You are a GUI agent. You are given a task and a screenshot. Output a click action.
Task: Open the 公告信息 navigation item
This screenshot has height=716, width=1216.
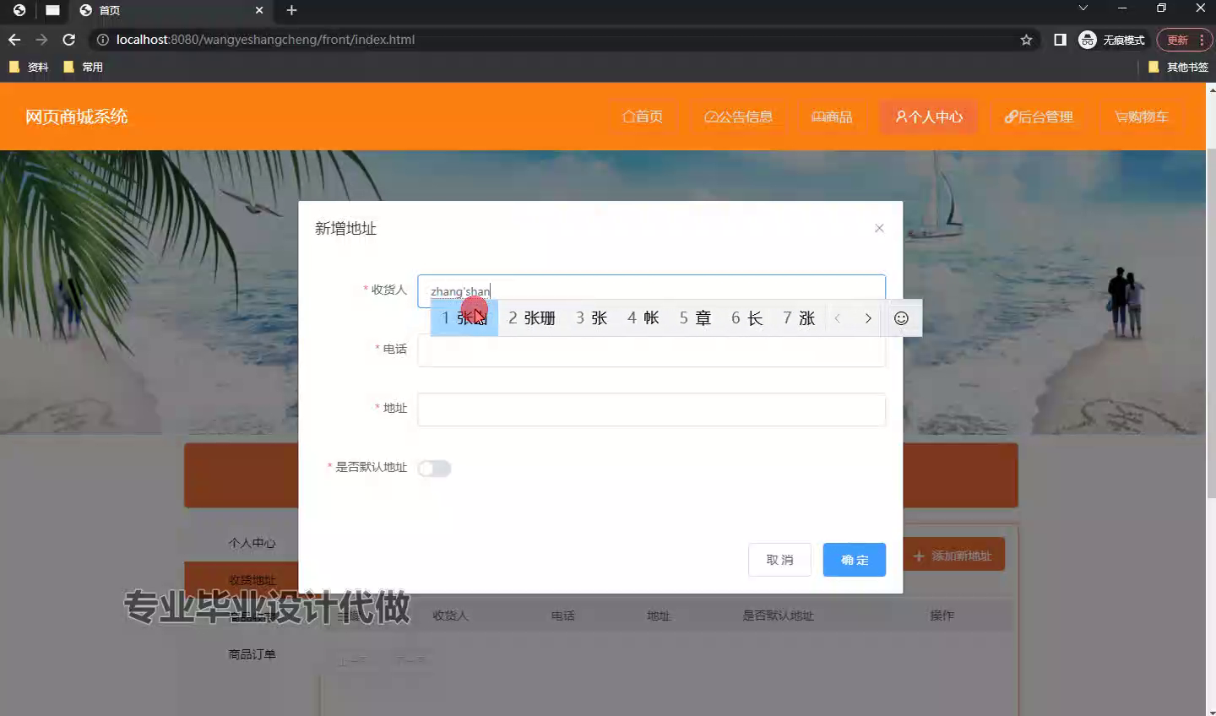739,117
